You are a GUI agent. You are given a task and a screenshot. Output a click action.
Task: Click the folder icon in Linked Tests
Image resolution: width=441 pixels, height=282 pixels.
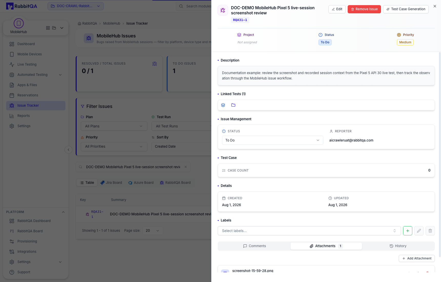[x=233, y=105]
